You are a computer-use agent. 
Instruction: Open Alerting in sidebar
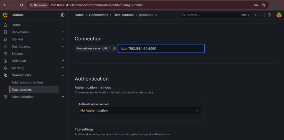(17, 68)
